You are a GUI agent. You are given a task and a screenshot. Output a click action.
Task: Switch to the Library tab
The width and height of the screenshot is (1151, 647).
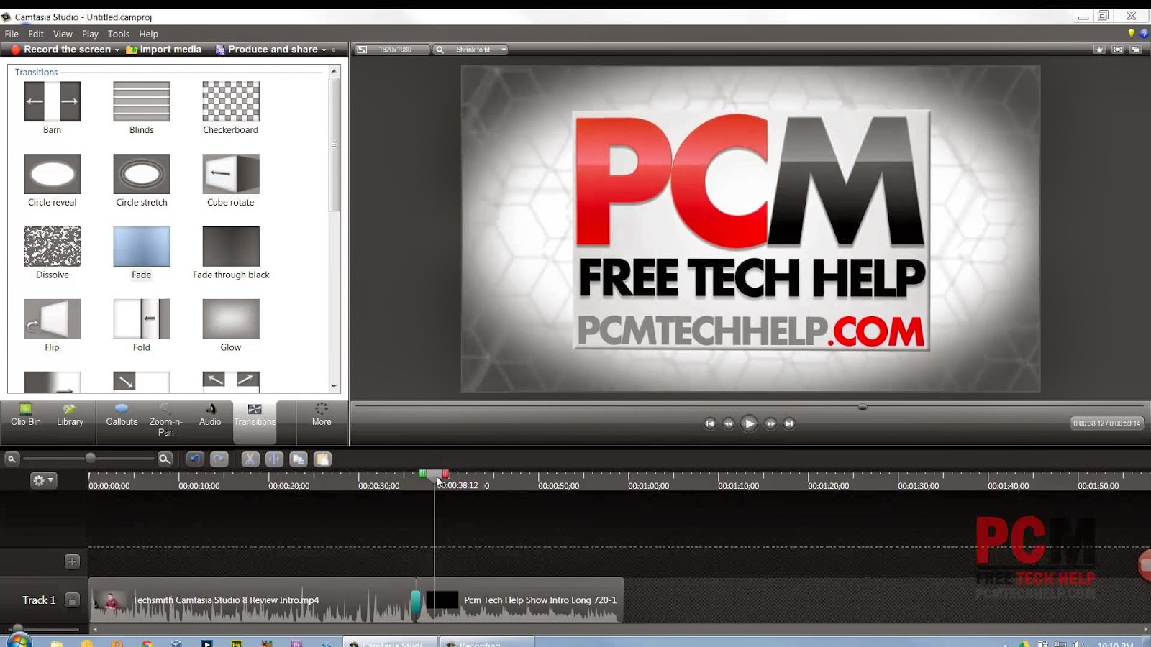pos(70,416)
